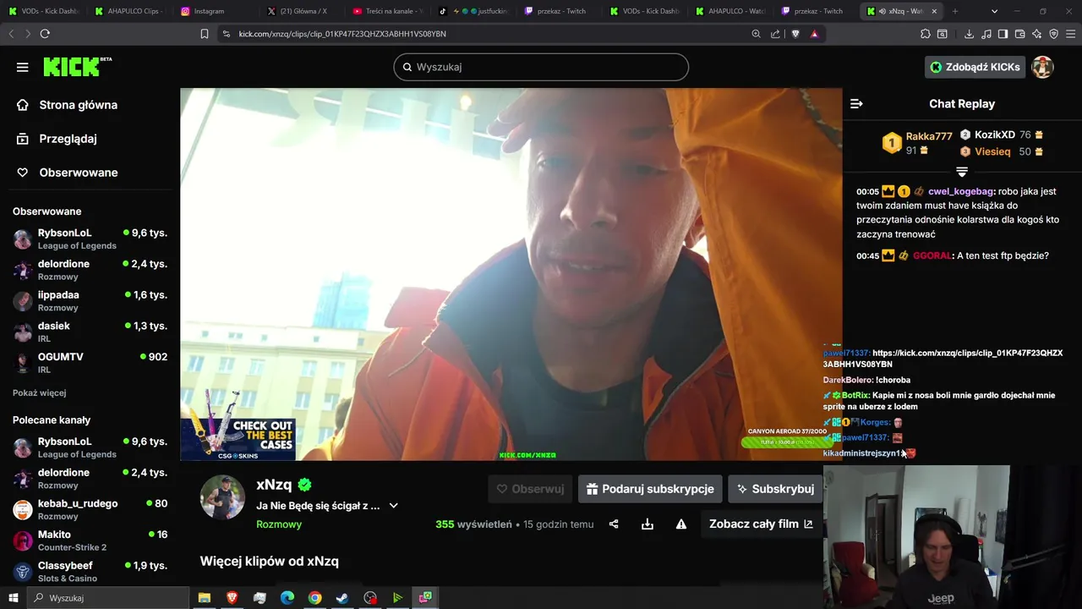The height and width of the screenshot is (609, 1082).
Task: Bookmark this page icon in address bar
Action: pyautogui.click(x=205, y=34)
